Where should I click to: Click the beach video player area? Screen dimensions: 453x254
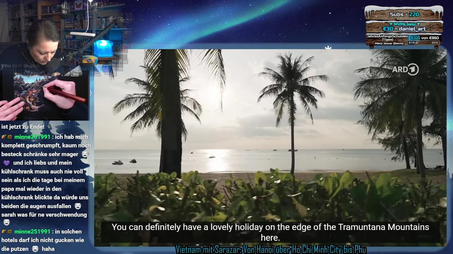coord(270,147)
